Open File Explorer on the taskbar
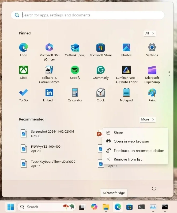This screenshot has height=213, width=177. (x=106, y=207)
